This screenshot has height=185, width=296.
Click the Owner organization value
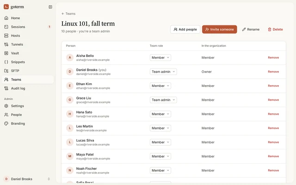pos(207,72)
